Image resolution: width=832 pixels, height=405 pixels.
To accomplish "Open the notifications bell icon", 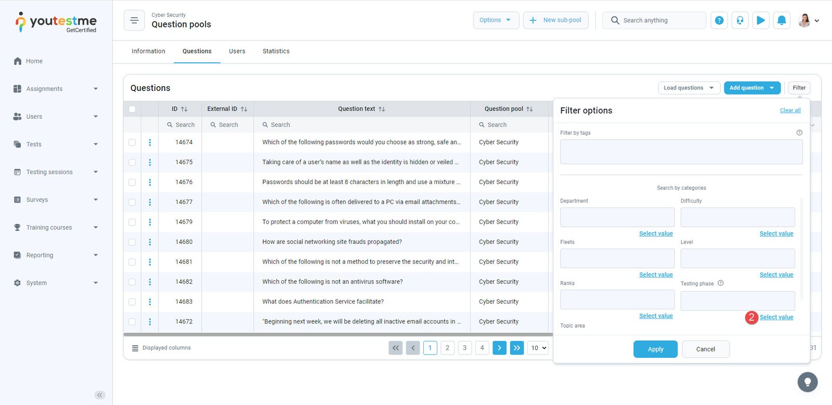I will [782, 20].
